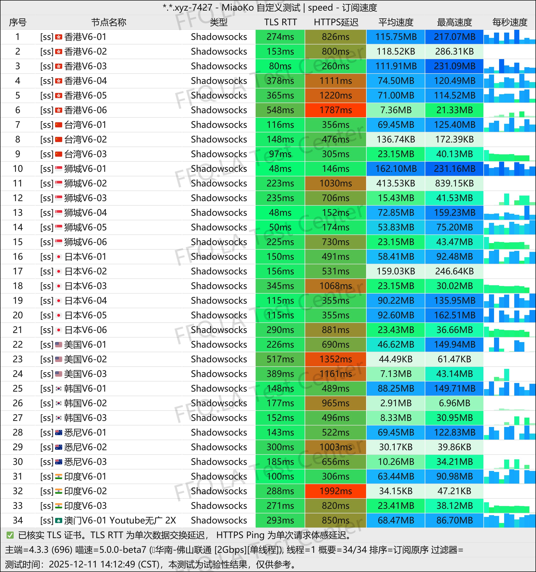Click the 1352ms HTTPS latency cell
This screenshot has height=572, width=536.
[x=336, y=359]
